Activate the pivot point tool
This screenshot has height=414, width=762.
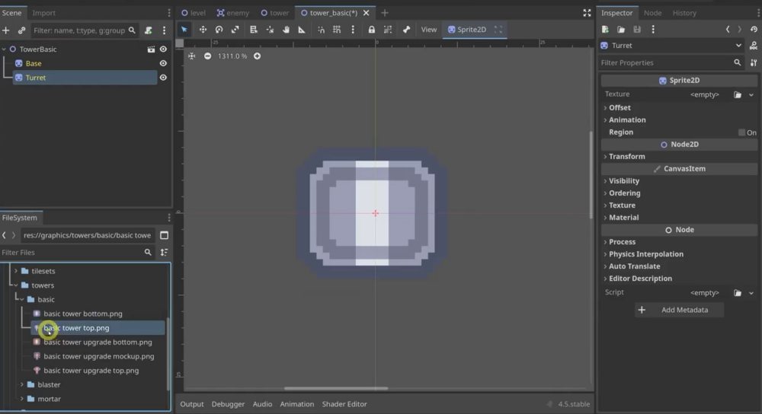(x=270, y=30)
